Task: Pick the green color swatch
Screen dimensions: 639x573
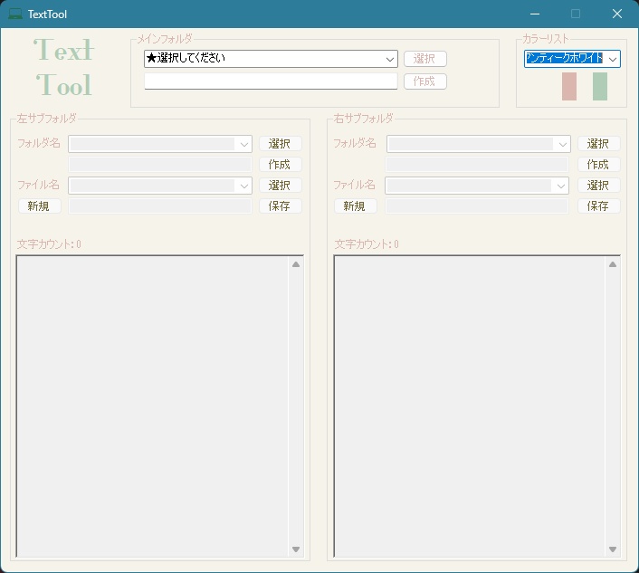Action: [x=600, y=86]
